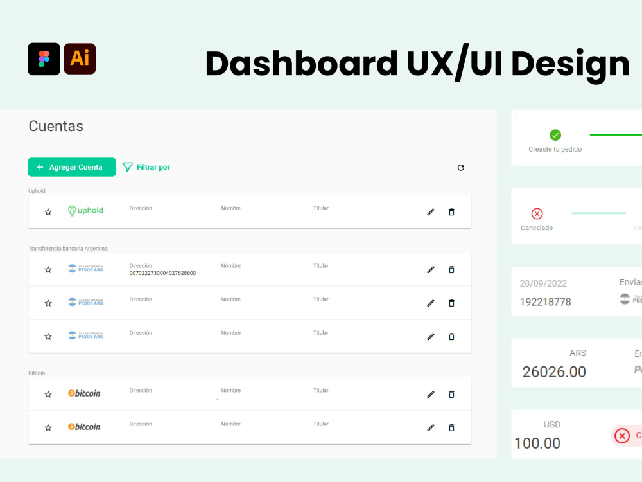This screenshot has height=482, width=642.
Task: Click the uphold logo
Action: coord(85,211)
